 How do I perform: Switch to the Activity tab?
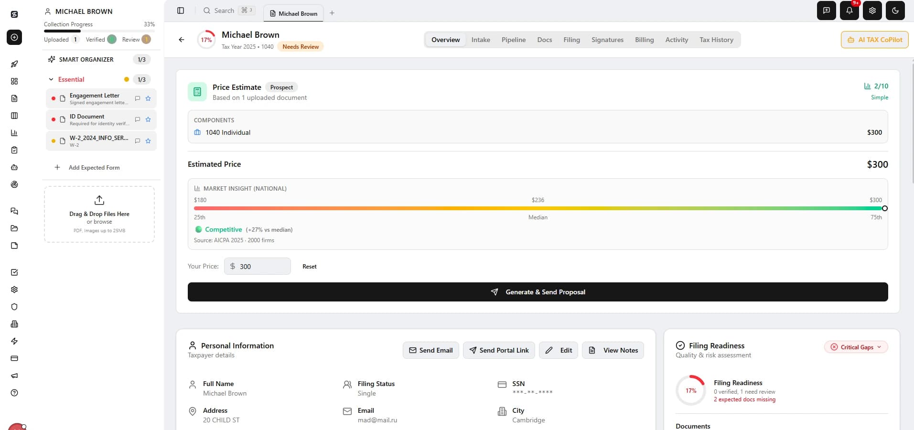(677, 40)
